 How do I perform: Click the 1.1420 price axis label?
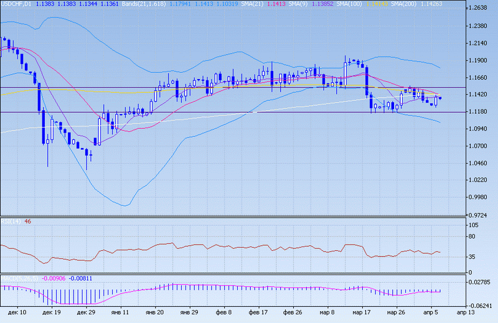point(477,95)
